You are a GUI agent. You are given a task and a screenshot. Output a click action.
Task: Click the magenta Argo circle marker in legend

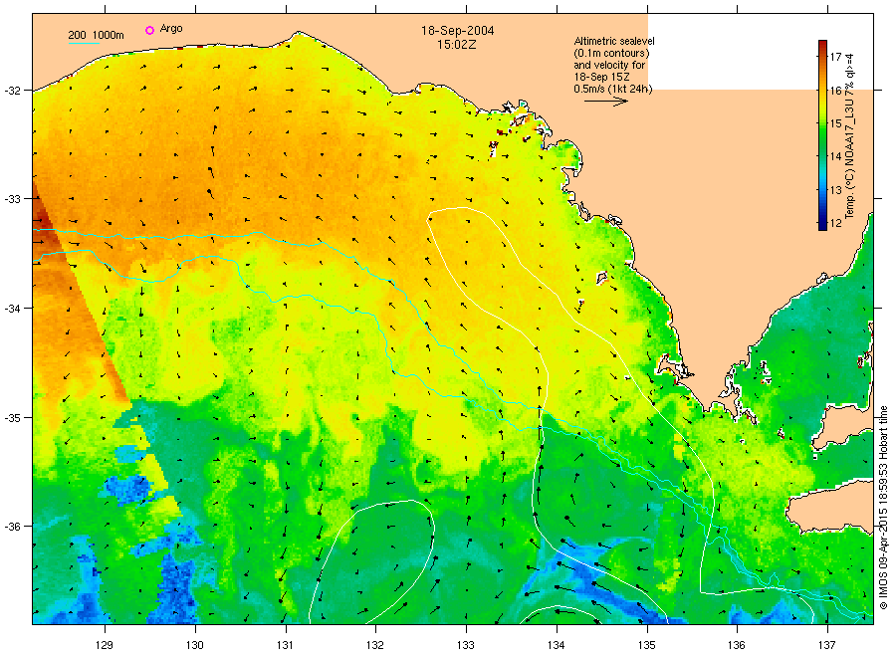[149, 30]
